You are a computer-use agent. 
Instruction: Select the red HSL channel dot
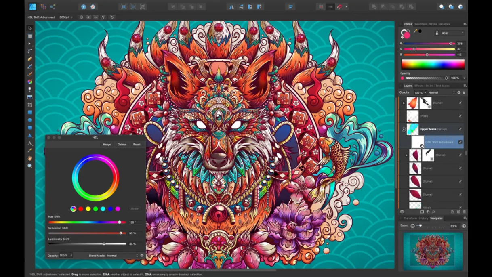point(81,209)
